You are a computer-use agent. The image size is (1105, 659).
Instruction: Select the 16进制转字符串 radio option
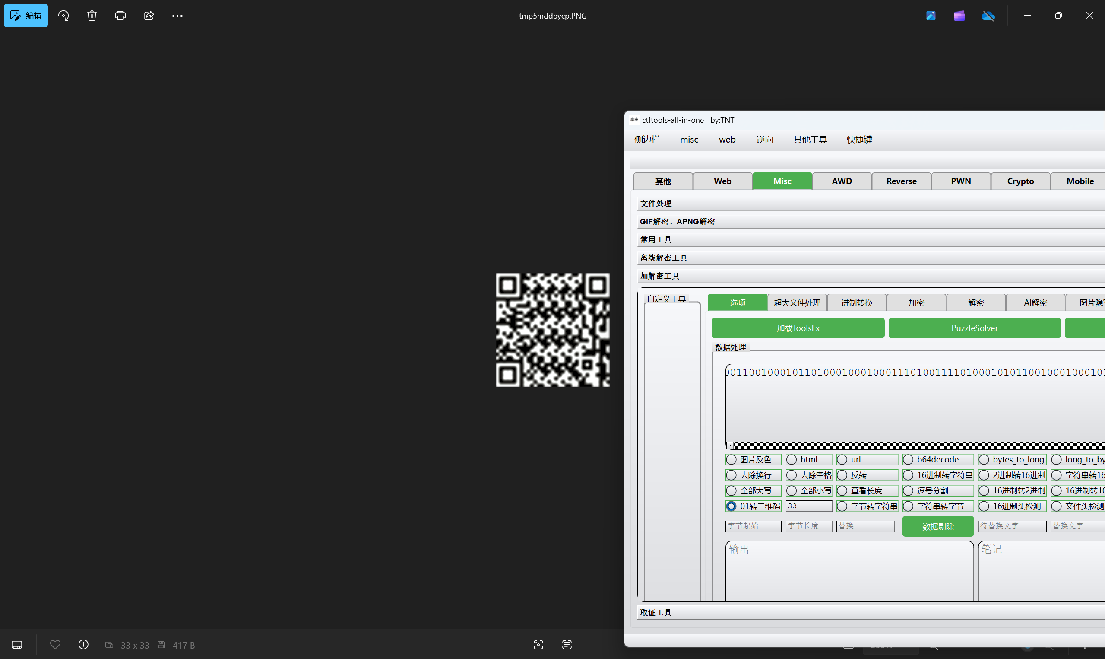[x=938, y=475]
